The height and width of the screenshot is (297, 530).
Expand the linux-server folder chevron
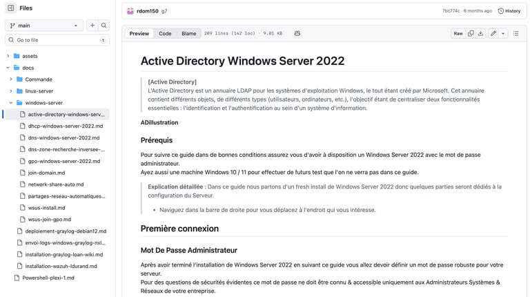(x=11, y=91)
